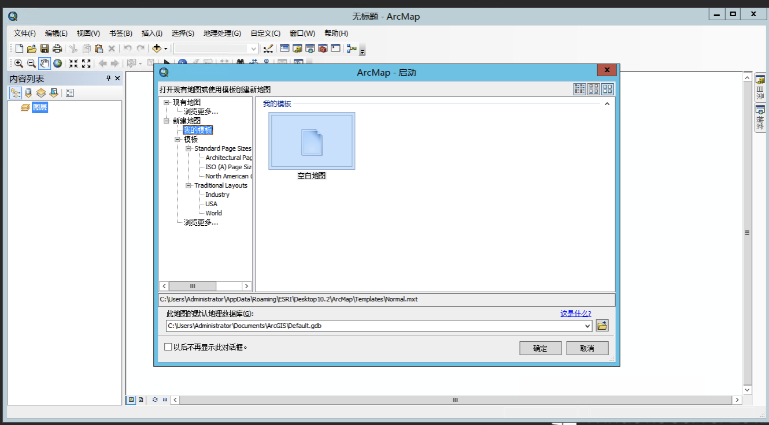Viewport: 769px width, 425px height.
Task: Switch startup dialog to large icons view
Action: coord(607,89)
